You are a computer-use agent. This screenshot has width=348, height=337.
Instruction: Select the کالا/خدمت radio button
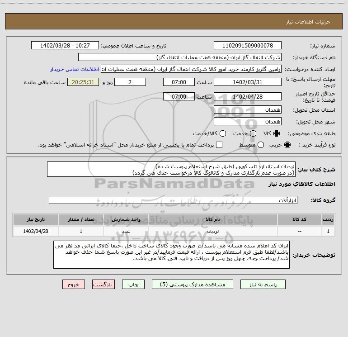223,133
